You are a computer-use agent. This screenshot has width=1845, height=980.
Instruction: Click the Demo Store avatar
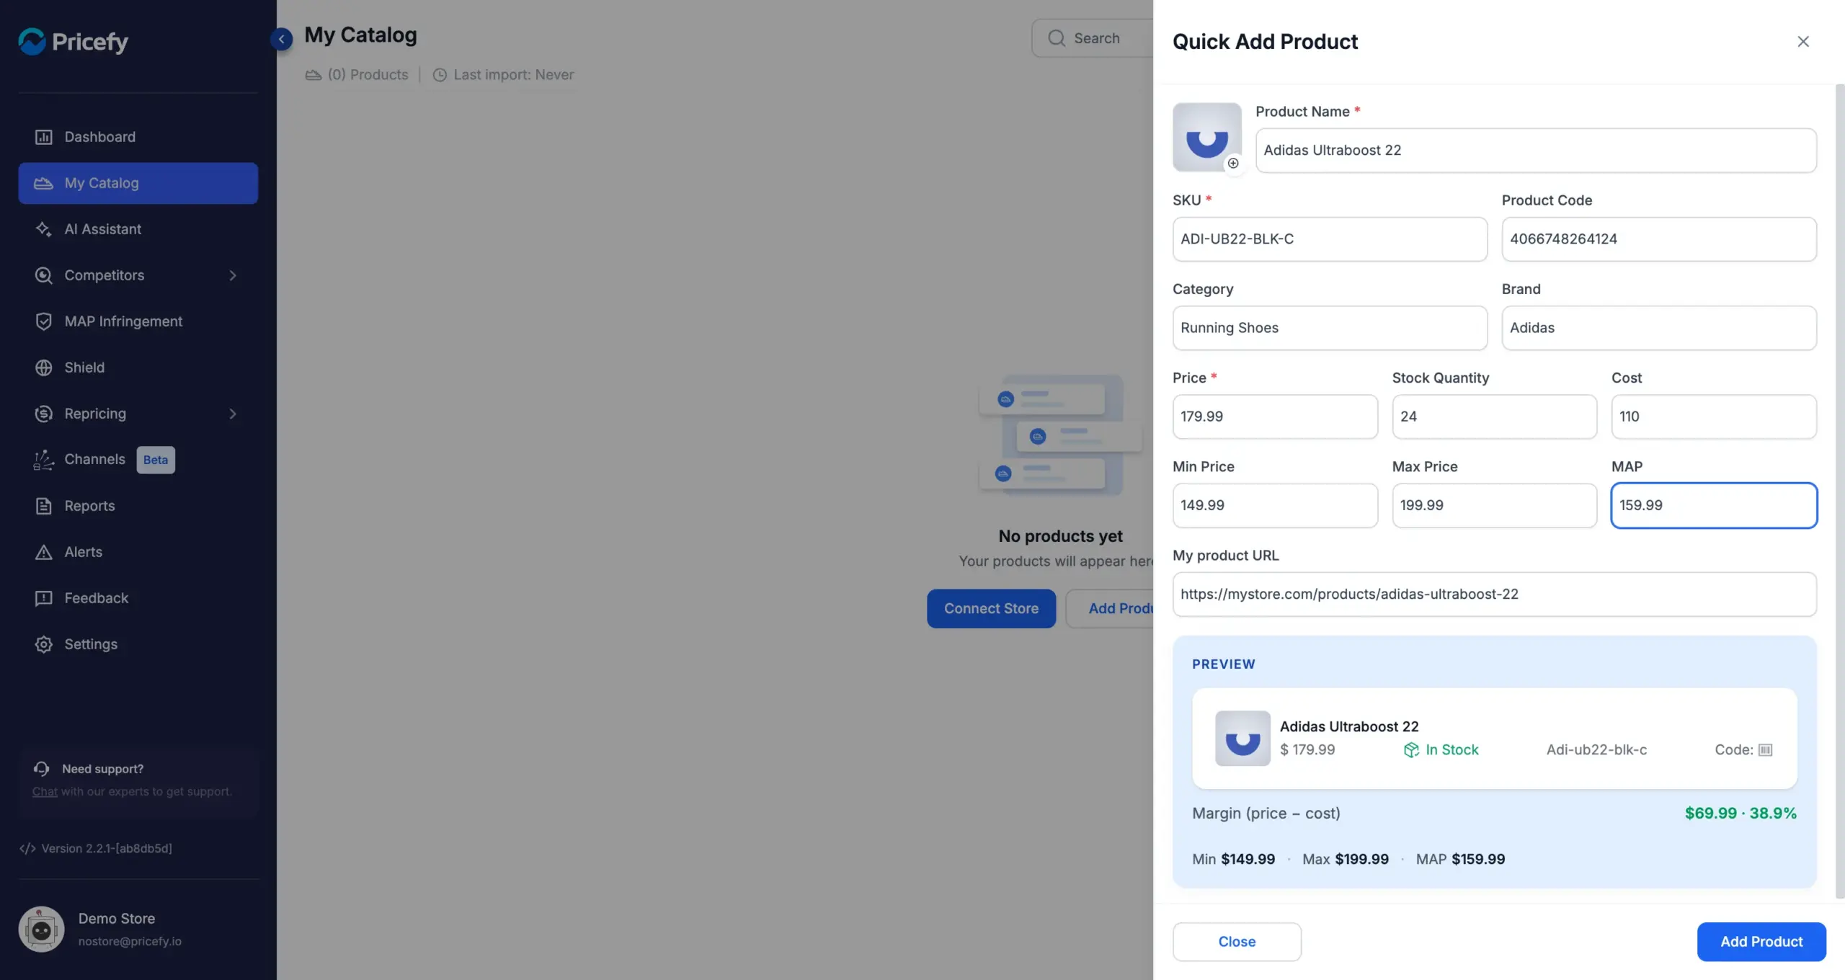[41, 929]
